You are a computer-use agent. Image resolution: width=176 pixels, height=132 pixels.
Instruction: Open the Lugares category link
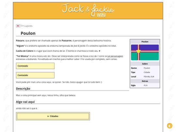tap(28, 26)
